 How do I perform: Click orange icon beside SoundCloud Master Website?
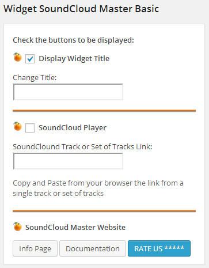[x=17, y=227]
